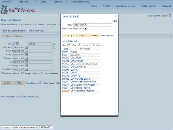Open Telephone operator dropdown
Screen dimensions: 173x130
coord(26,58)
